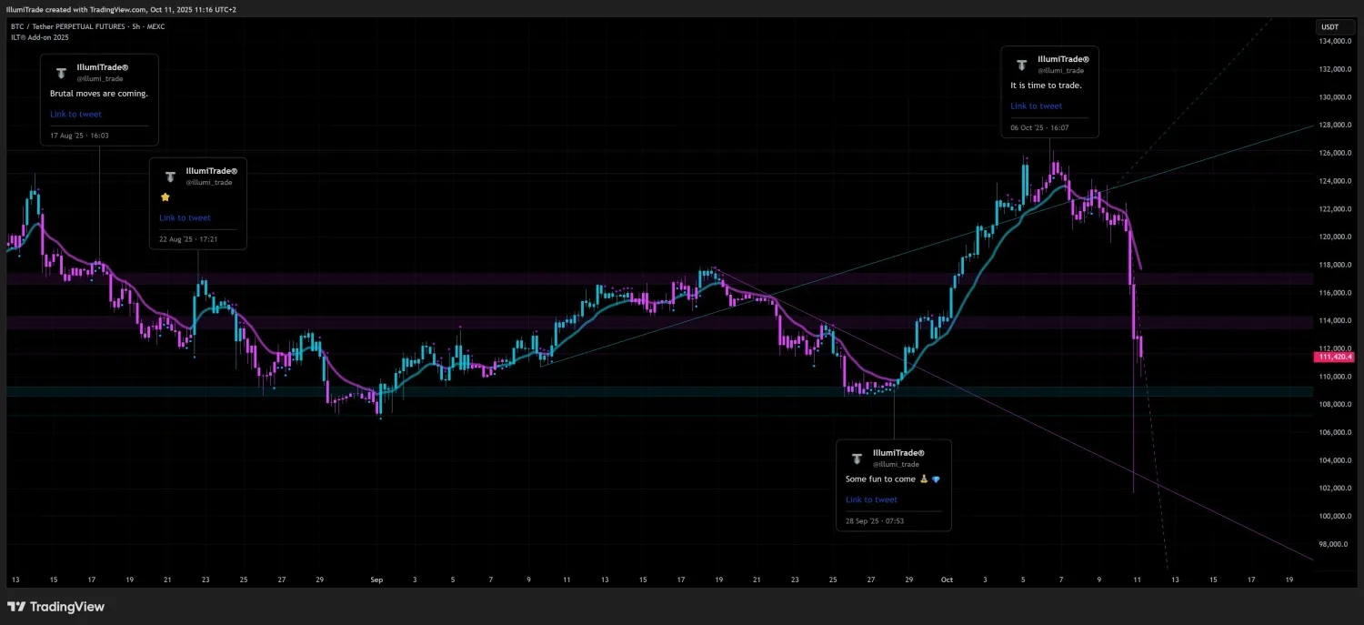Click the 116,000.0 price axis label
The height and width of the screenshot is (625, 1364).
[x=1333, y=293]
